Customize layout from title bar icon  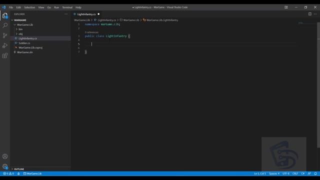286,7
